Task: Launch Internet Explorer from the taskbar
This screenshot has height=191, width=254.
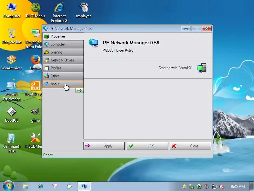Action: click(41, 186)
